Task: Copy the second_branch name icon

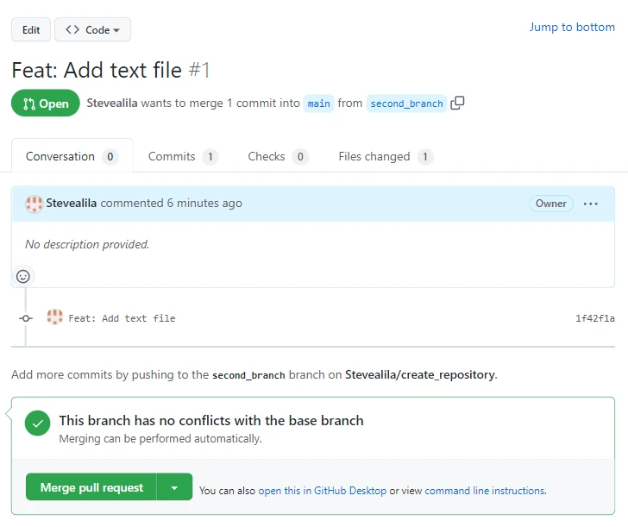Action: pos(458,104)
